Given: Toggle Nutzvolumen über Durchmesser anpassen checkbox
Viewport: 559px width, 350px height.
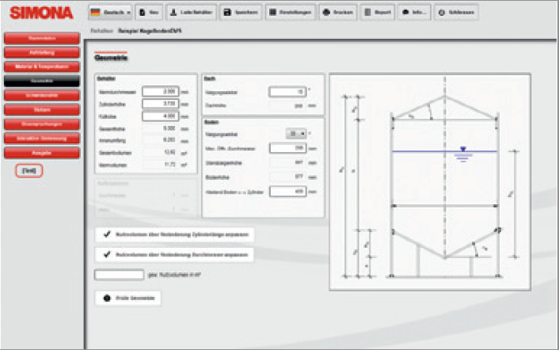Looking at the screenshot, I should 107,254.
